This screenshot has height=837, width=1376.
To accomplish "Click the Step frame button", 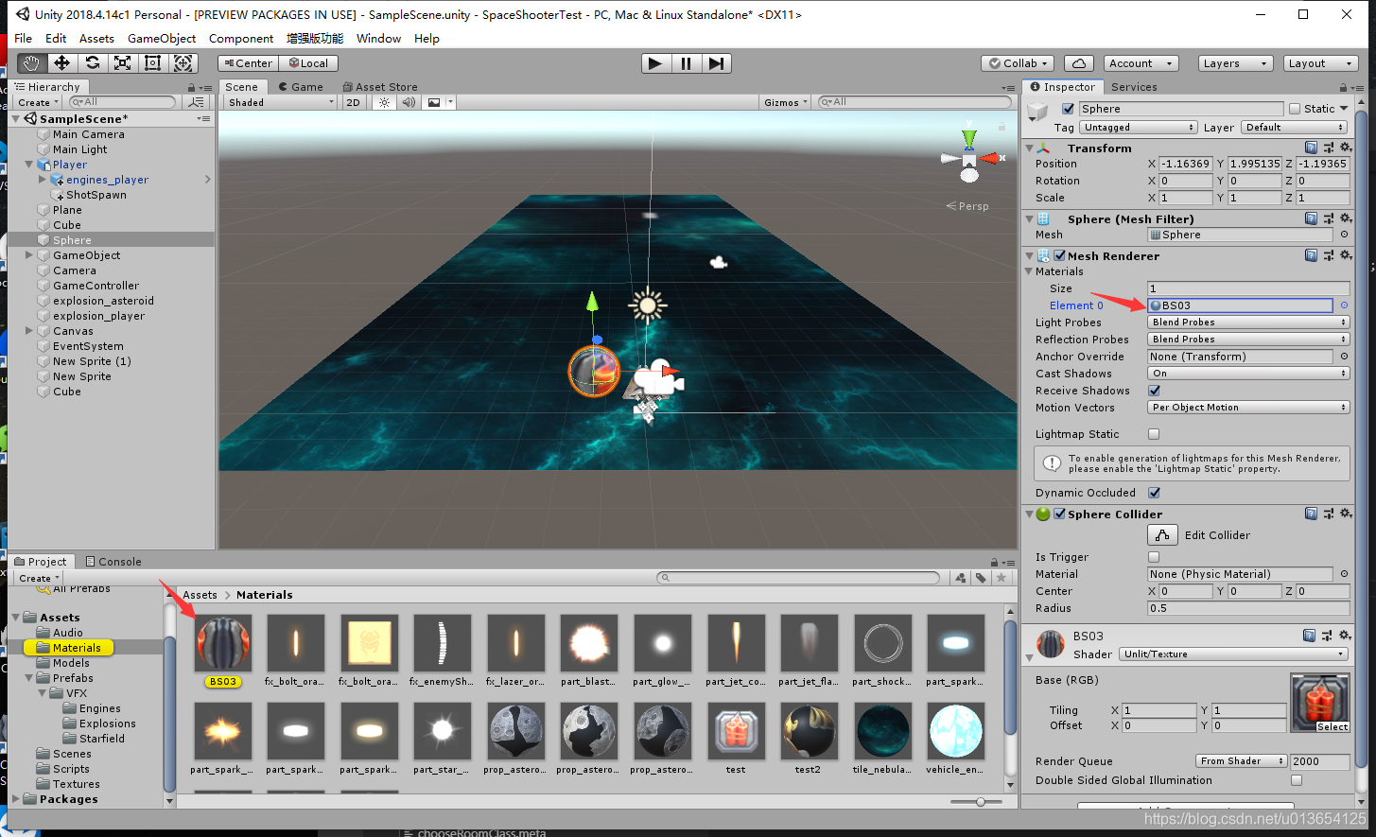I will click(x=717, y=63).
